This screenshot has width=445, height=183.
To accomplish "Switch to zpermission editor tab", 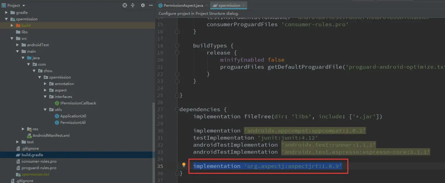I will tap(229, 5).
